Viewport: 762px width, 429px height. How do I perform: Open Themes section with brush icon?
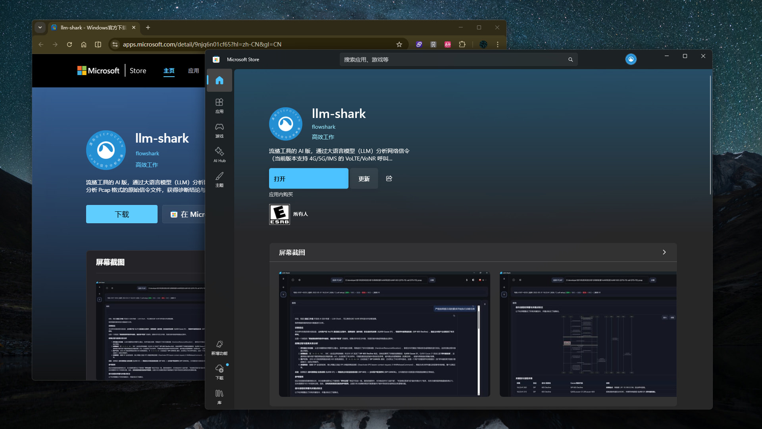pyautogui.click(x=219, y=180)
